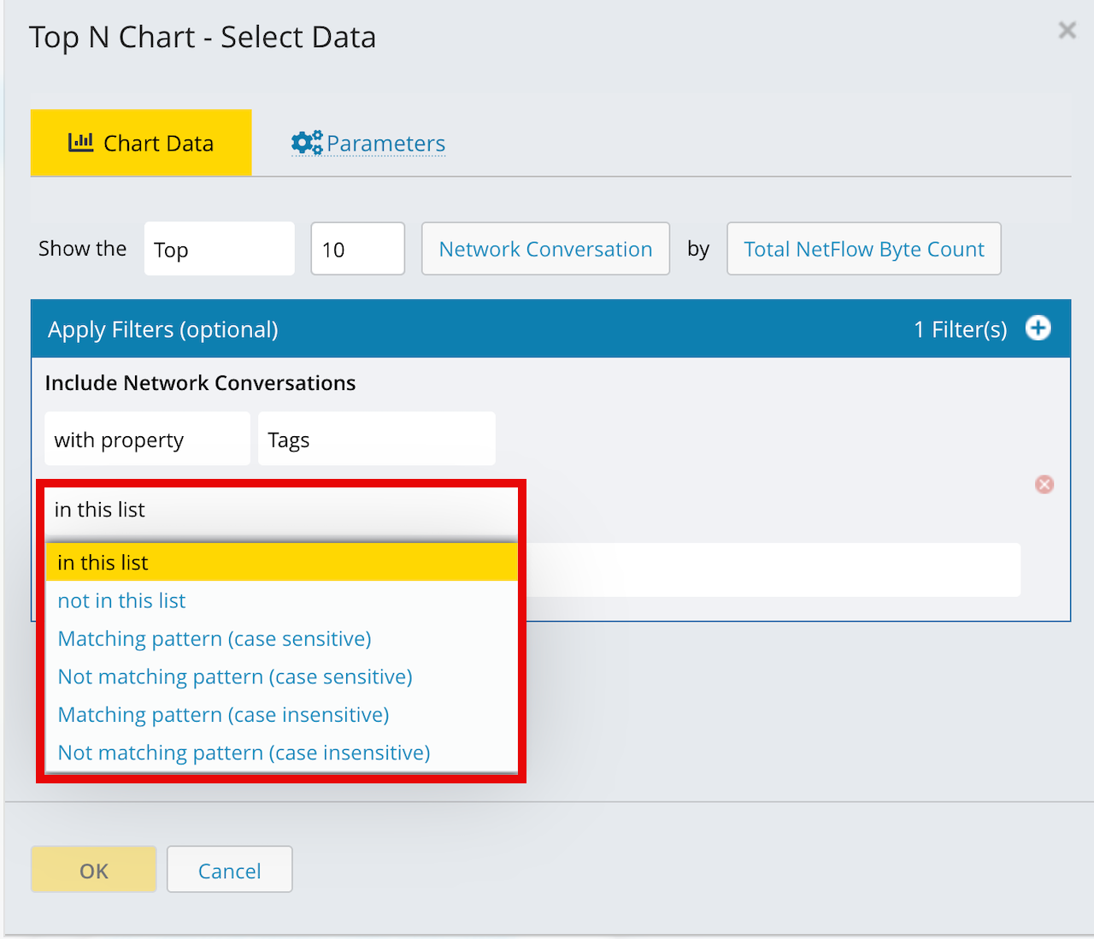
Task: Select 'Matching pattern (case sensitive)'
Action: coord(215,639)
